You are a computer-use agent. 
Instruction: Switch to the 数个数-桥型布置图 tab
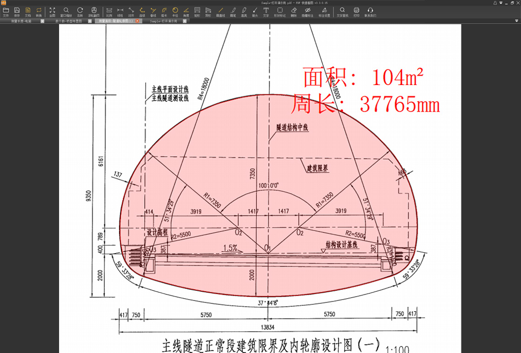tap(68, 21)
